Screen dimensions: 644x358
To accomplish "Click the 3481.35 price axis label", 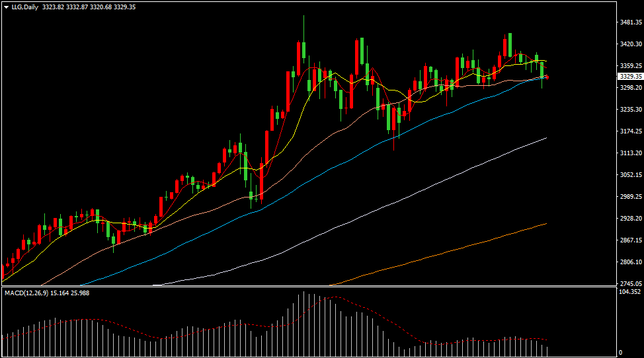I will (x=631, y=22).
